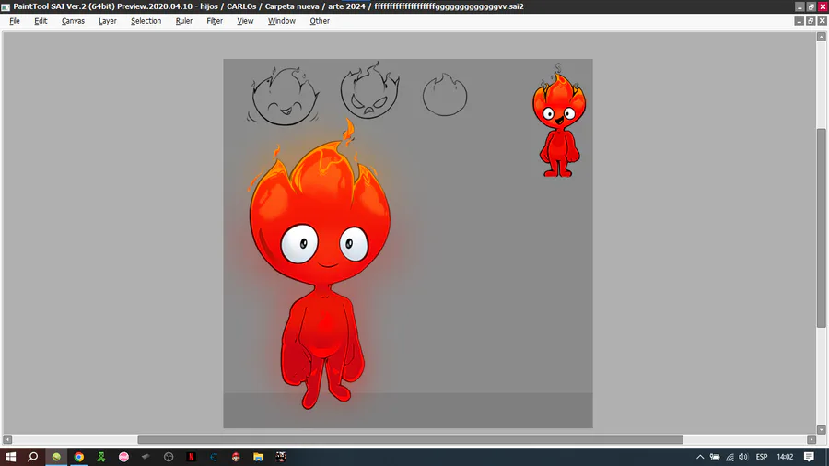
Task: Open the Wi-Fi network tray icon
Action: coord(730,457)
